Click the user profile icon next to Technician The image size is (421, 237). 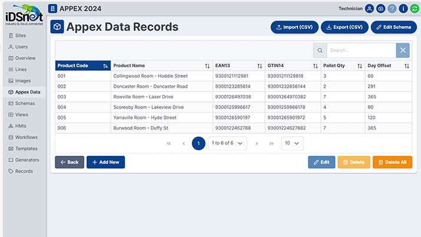click(x=369, y=9)
